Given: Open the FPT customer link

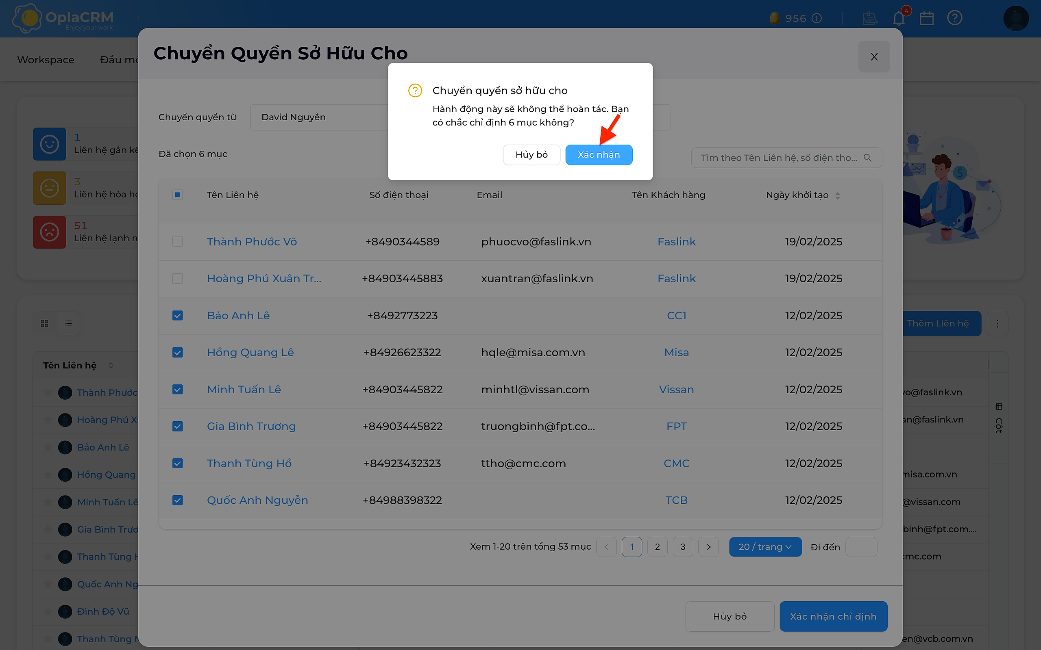Looking at the screenshot, I should [x=677, y=427].
